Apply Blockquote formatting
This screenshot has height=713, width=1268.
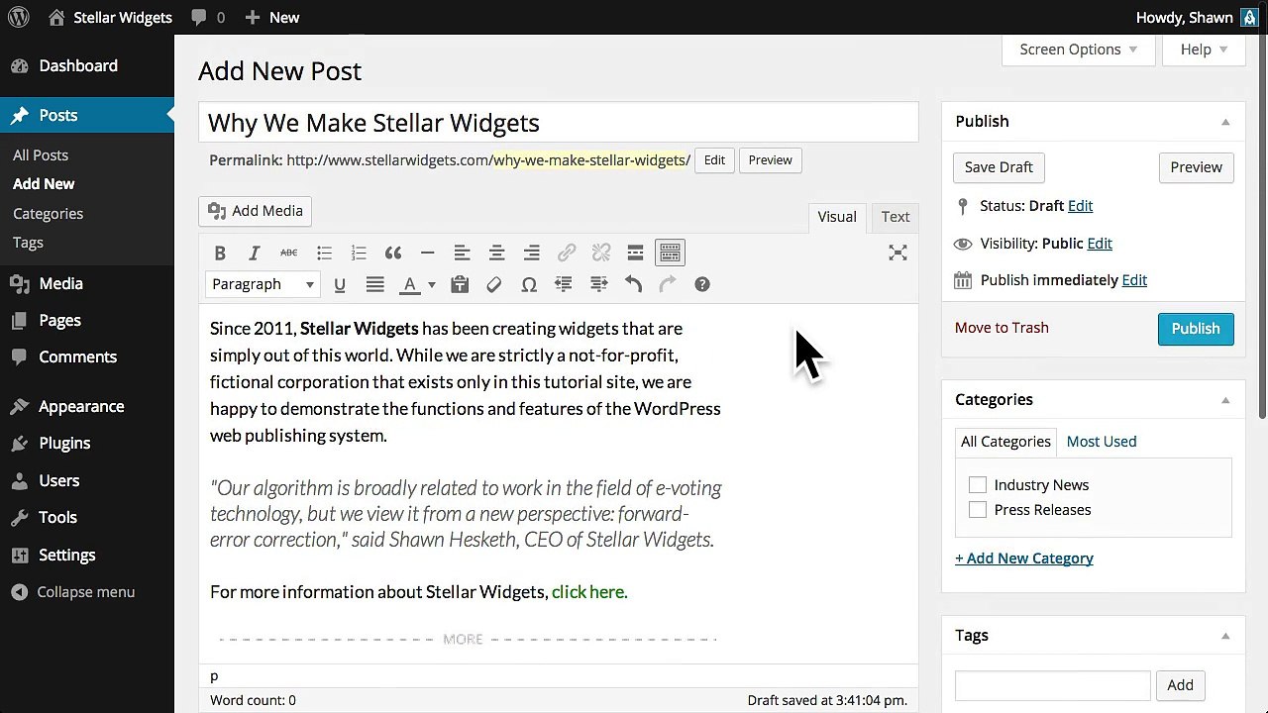(x=393, y=254)
